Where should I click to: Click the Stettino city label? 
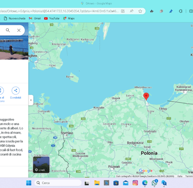(x=67, y=133)
